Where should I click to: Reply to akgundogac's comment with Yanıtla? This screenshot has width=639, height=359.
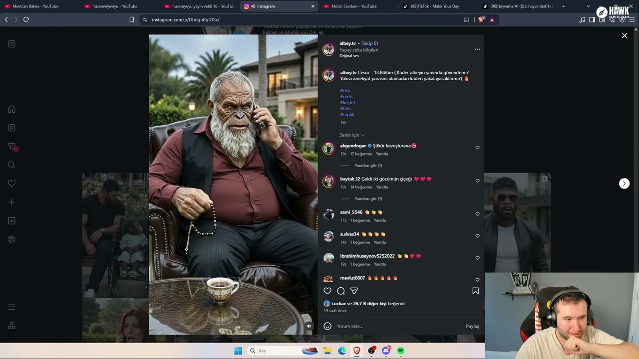(x=382, y=154)
